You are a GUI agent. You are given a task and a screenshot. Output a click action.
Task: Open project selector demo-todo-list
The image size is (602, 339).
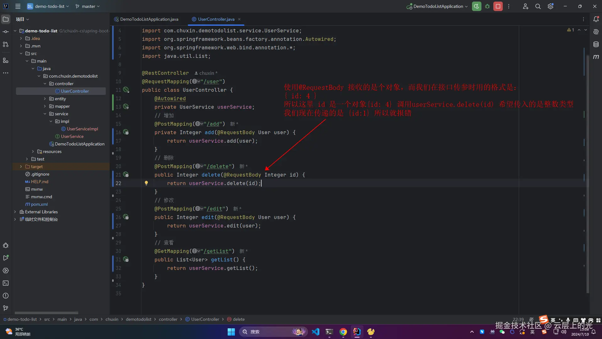coord(48,6)
